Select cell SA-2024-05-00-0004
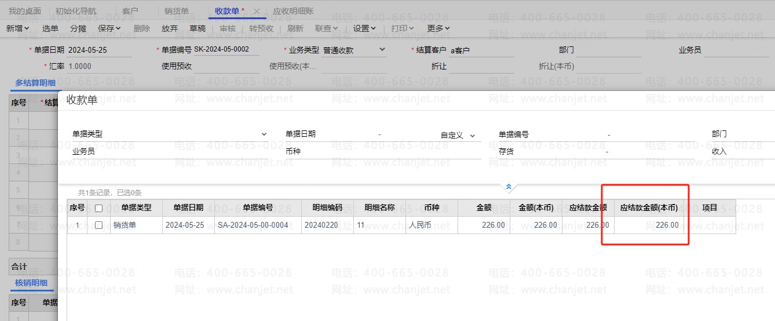Viewport: 775px width, 321px height. click(258, 225)
